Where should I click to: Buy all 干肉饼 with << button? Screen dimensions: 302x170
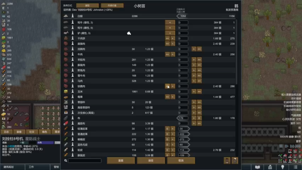167,38
